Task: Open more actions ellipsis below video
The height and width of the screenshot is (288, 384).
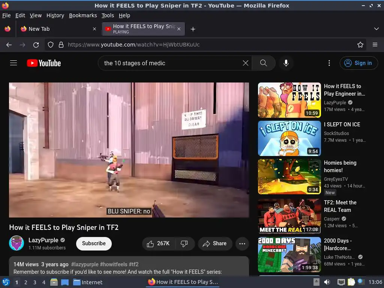Action: 242,243
